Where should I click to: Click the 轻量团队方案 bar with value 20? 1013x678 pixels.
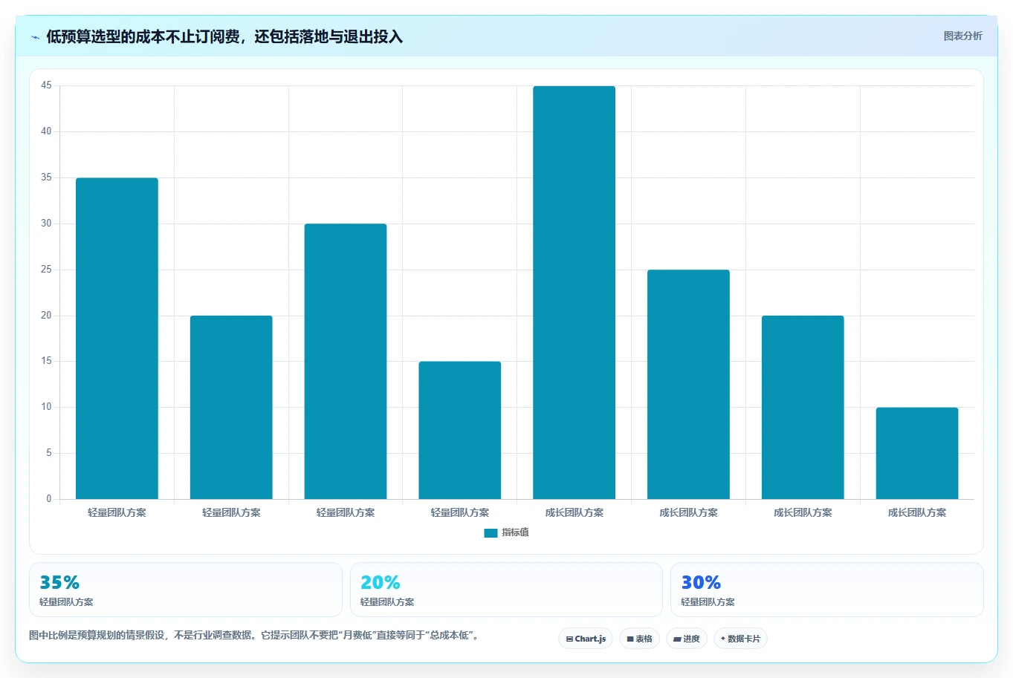[x=231, y=408]
